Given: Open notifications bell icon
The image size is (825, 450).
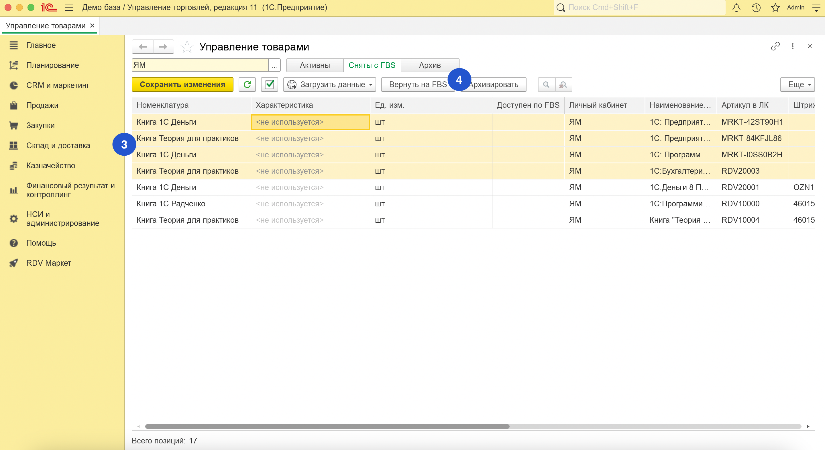Looking at the screenshot, I should pos(736,8).
